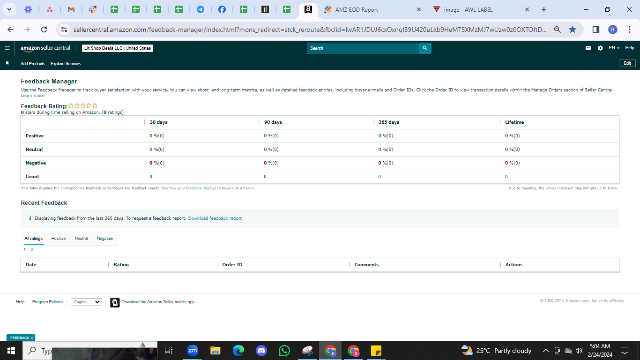
Task: Open the Program Policies footer link
Action: (47, 302)
